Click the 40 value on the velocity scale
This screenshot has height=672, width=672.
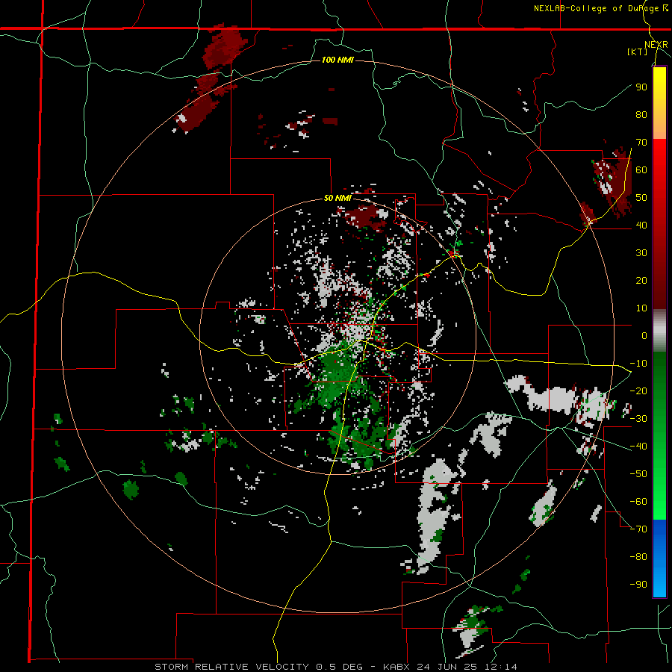641,225
